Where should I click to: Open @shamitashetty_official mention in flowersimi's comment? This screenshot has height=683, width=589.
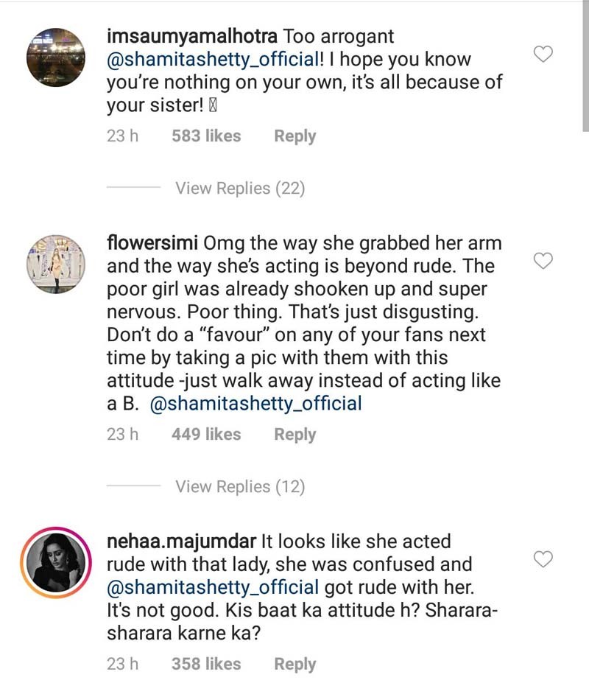tap(255, 403)
